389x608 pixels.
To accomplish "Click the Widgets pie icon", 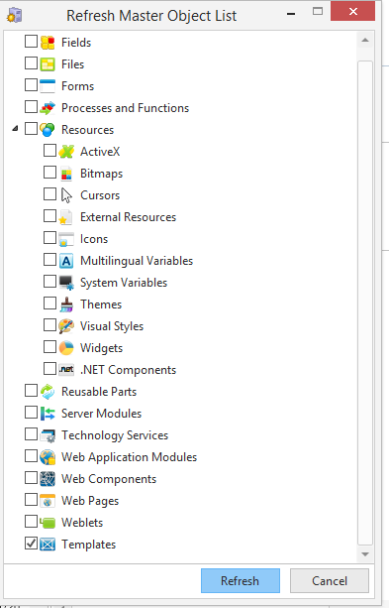I will click(66, 348).
